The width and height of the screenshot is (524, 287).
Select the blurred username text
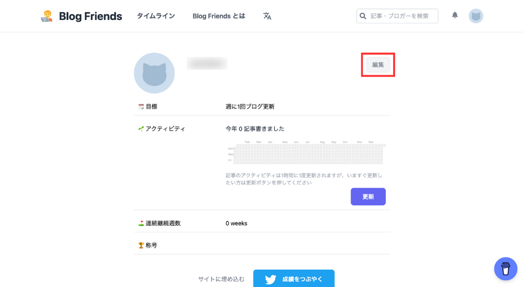pyautogui.click(x=207, y=63)
